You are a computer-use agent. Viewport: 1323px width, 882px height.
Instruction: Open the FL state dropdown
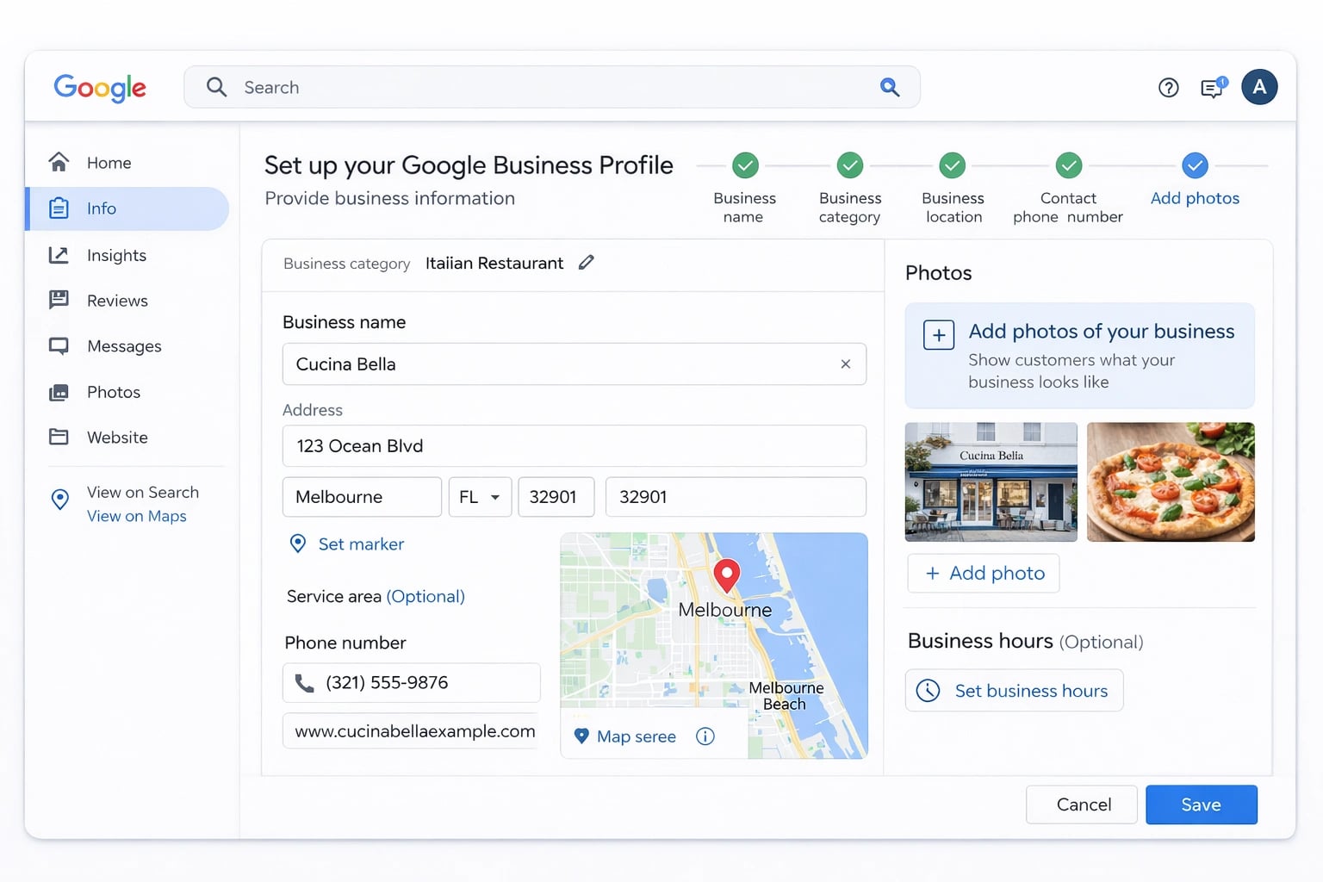coord(480,497)
